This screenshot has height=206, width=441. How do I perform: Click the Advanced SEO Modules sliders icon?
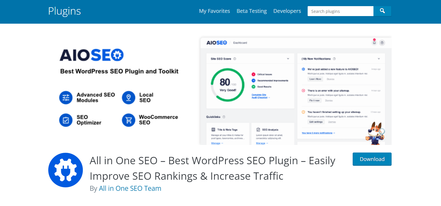tap(66, 98)
